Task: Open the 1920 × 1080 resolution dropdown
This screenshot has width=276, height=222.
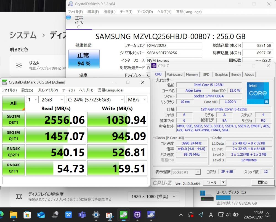Action: (154, 196)
